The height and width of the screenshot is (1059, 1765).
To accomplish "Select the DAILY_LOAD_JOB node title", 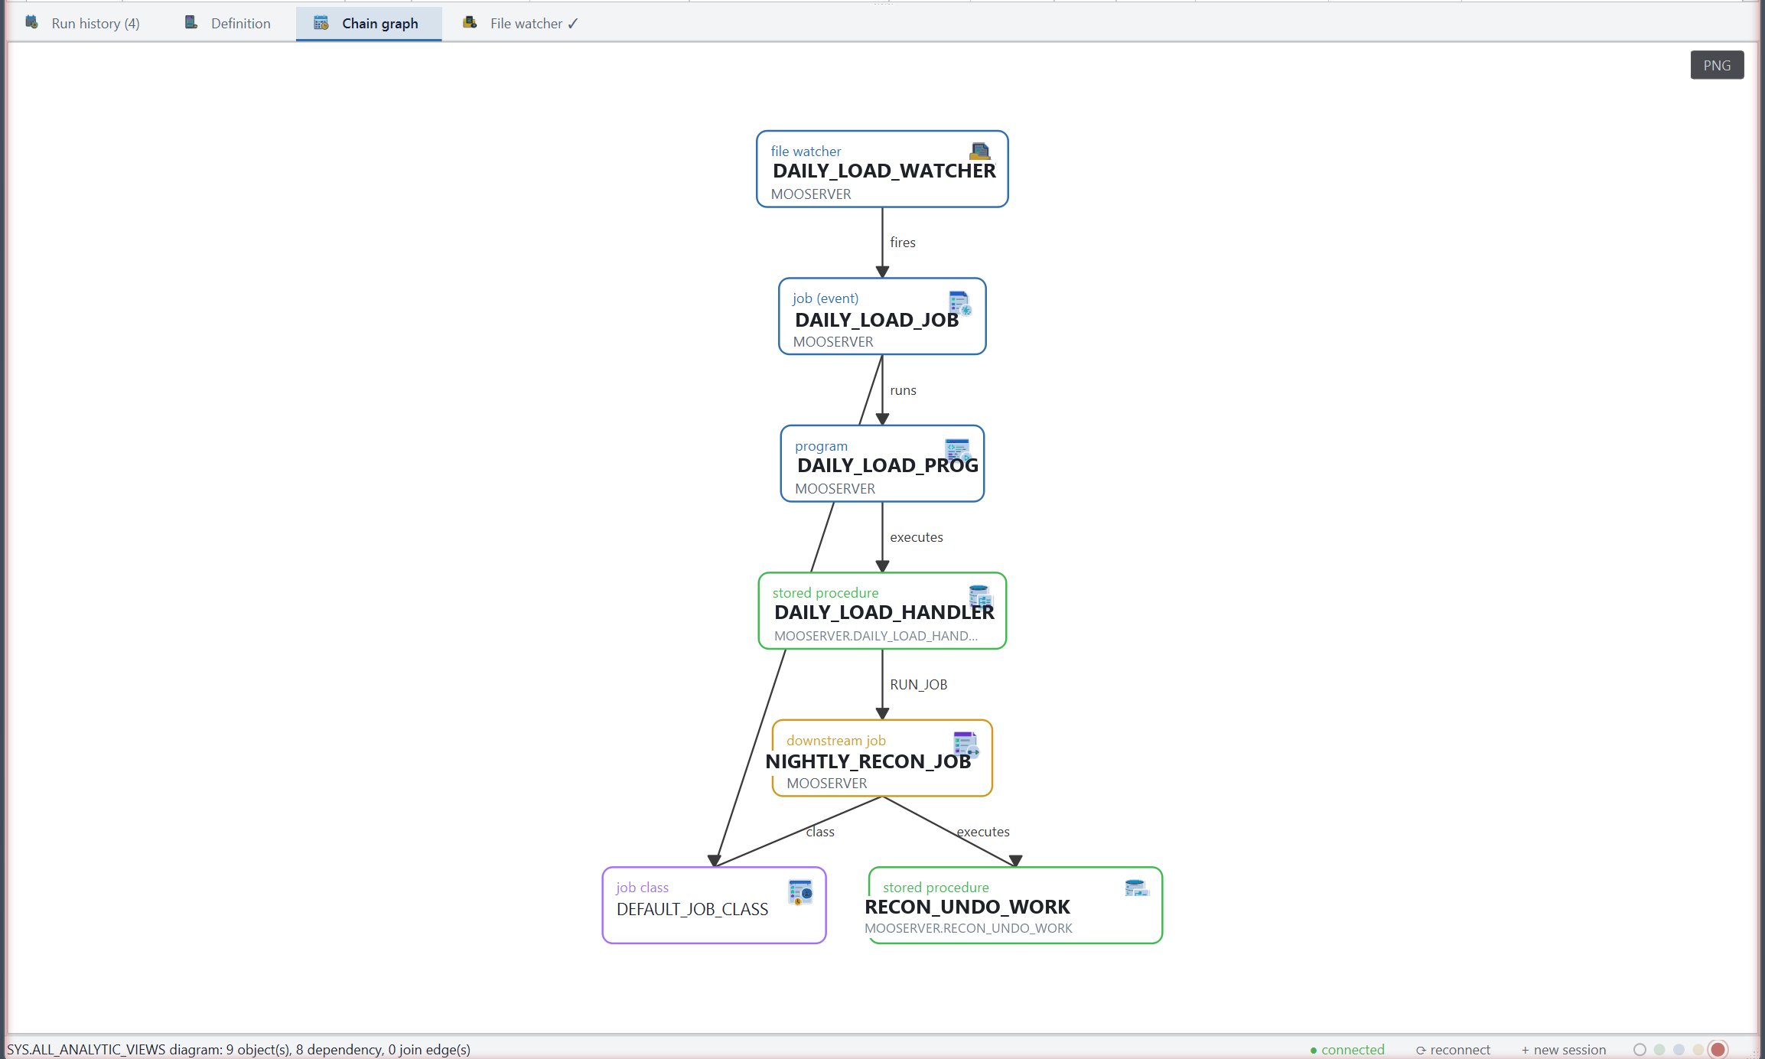I will tap(877, 320).
